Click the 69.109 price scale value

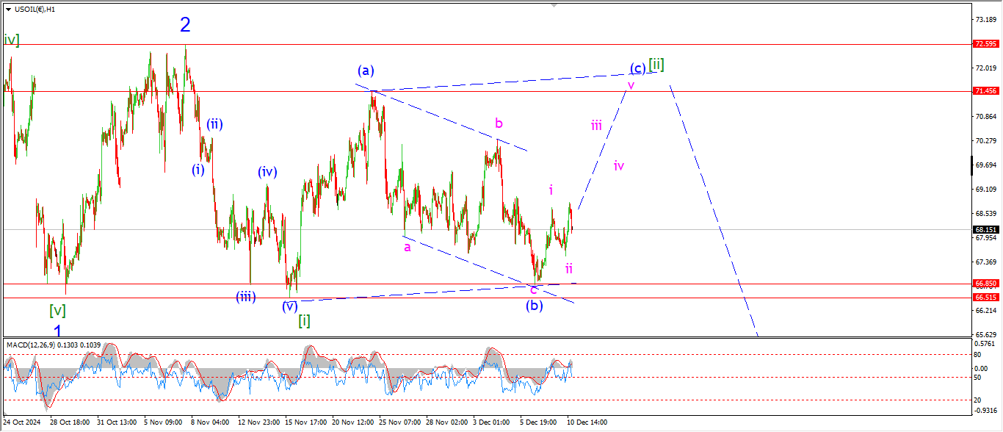pyautogui.click(x=985, y=190)
